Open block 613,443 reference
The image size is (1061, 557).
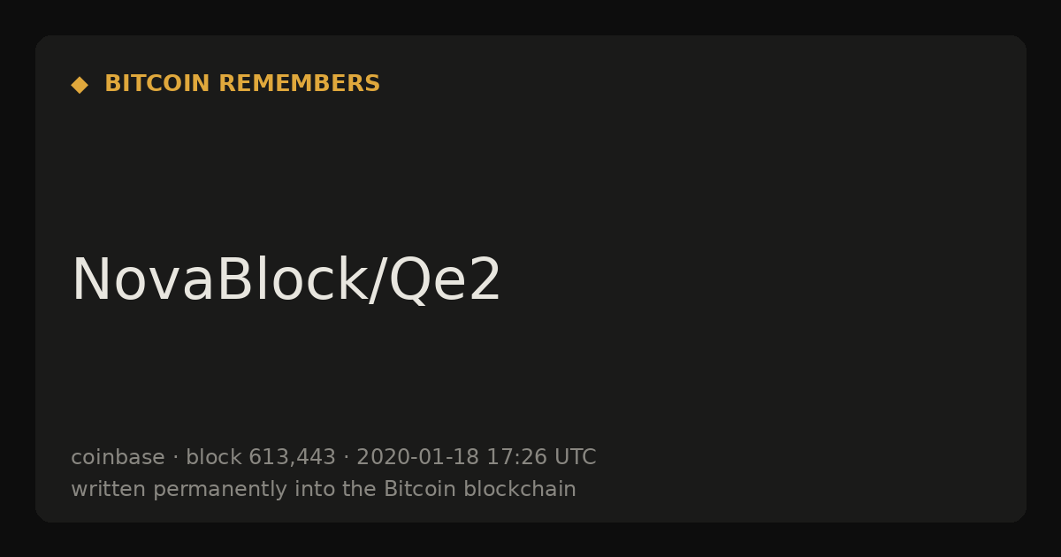point(261,457)
